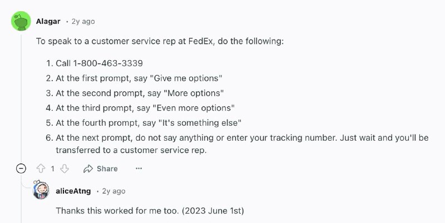Click the vertical thread line under Alagar's avatar

pos(21,96)
